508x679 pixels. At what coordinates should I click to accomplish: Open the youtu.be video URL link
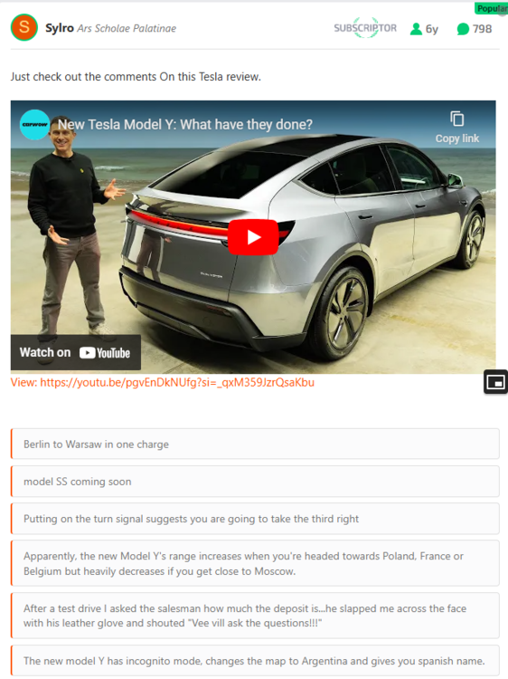pyautogui.click(x=163, y=382)
